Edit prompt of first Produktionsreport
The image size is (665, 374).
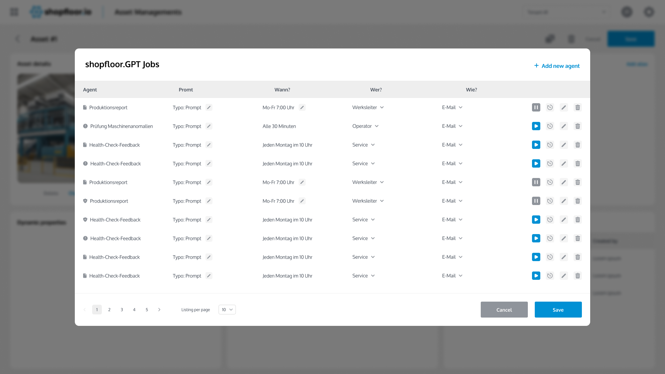click(x=209, y=107)
